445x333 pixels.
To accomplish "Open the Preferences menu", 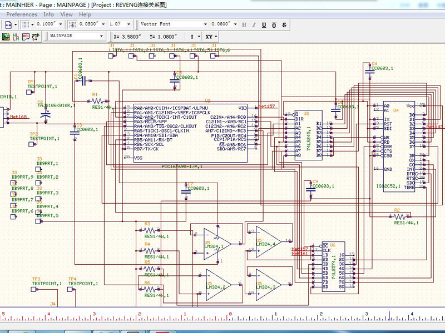I will 22,14.
